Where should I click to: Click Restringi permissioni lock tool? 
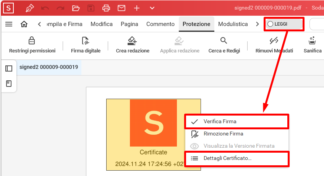tap(32, 45)
